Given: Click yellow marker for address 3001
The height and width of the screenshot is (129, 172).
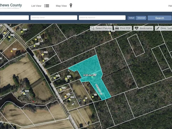Looking at the screenshot, I should coord(66,78).
